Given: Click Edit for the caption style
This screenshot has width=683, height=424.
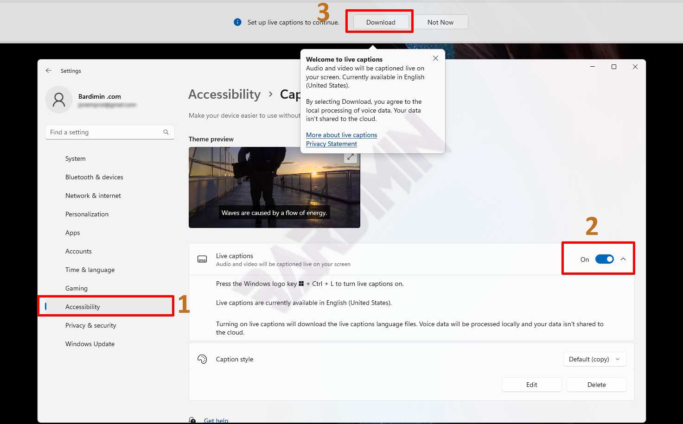Looking at the screenshot, I should coord(531,385).
